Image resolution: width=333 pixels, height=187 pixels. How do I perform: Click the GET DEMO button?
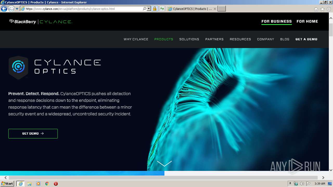point(33,133)
